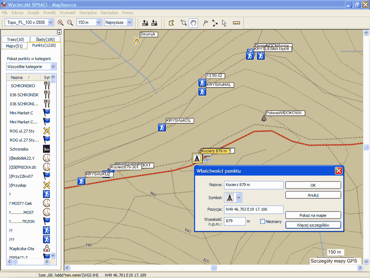Click the Kocierz 879 m tower waypoint icon
370x278 pixels.
(197, 158)
